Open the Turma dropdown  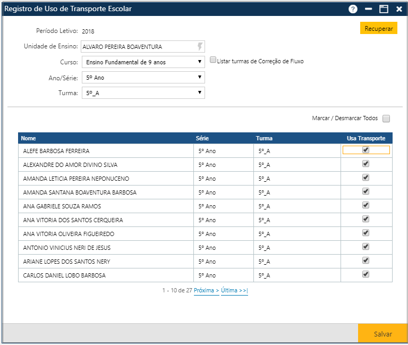tap(143, 93)
